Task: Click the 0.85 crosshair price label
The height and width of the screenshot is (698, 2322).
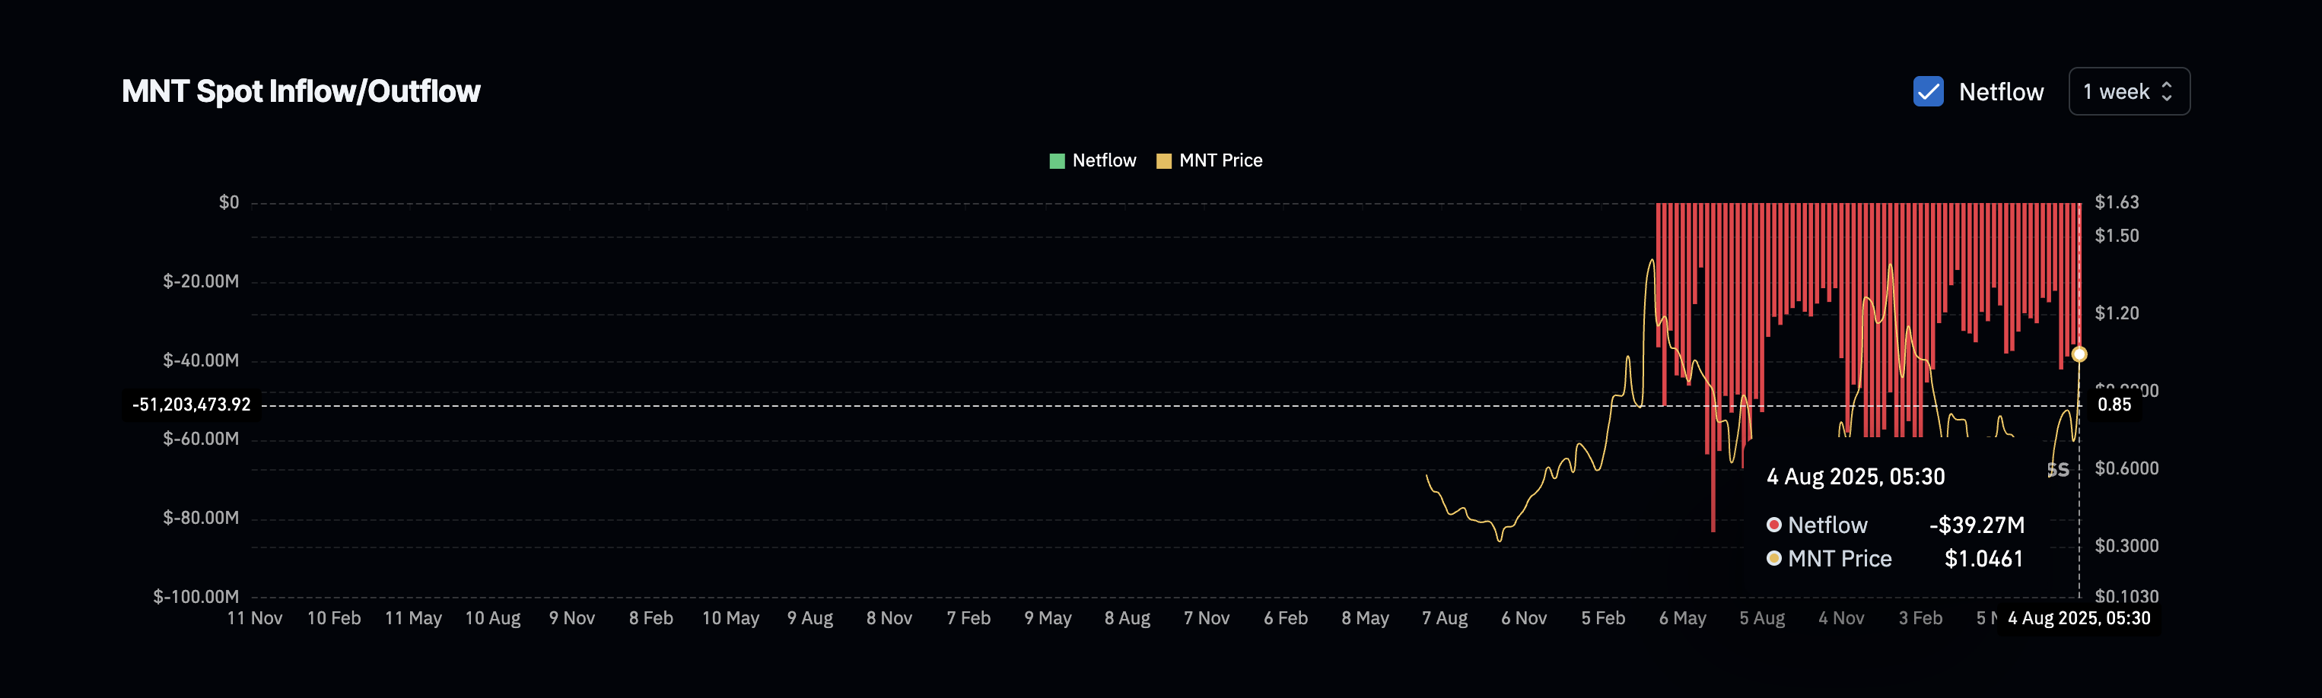Action: tap(2114, 405)
